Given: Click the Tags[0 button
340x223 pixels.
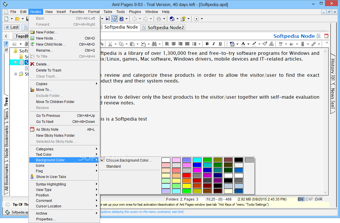Looking at the screenshot, I should [21, 36].
